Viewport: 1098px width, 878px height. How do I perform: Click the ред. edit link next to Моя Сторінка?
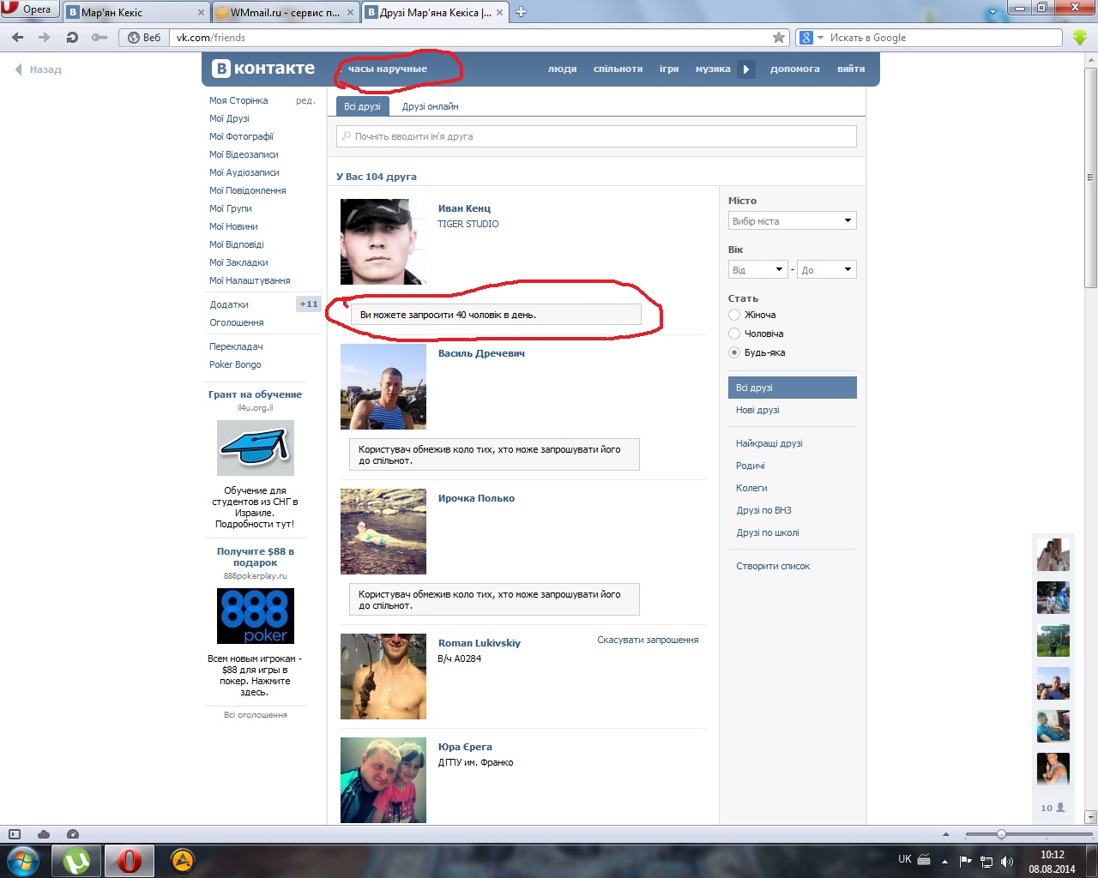point(305,100)
